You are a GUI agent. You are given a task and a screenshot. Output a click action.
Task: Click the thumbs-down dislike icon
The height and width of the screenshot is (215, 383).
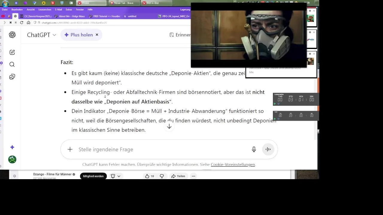click(x=162, y=176)
